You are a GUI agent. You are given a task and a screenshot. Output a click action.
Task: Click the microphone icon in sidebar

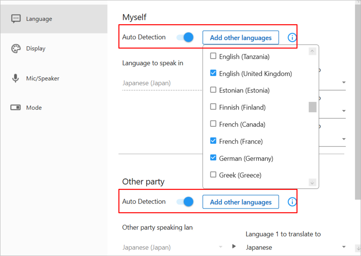pos(16,78)
